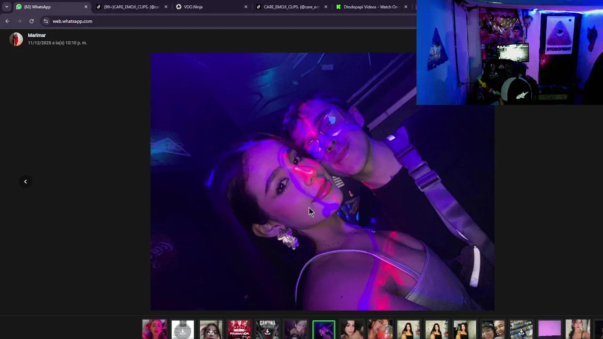Close the Dtodopapi Videos tab
The height and width of the screenshot is (339, 603).
(x=406, y=7)
